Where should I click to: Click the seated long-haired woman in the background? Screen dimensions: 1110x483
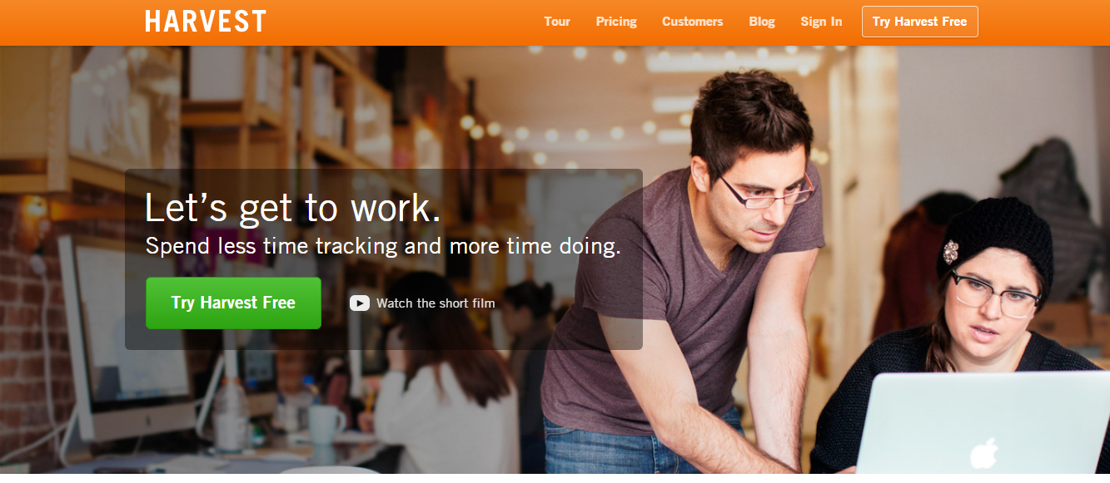[441, 382]
